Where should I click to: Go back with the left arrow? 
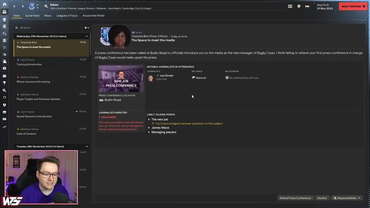point(14,6)
